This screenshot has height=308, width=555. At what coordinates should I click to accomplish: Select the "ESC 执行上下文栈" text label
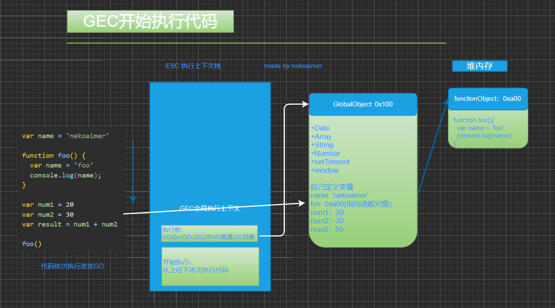193,66
